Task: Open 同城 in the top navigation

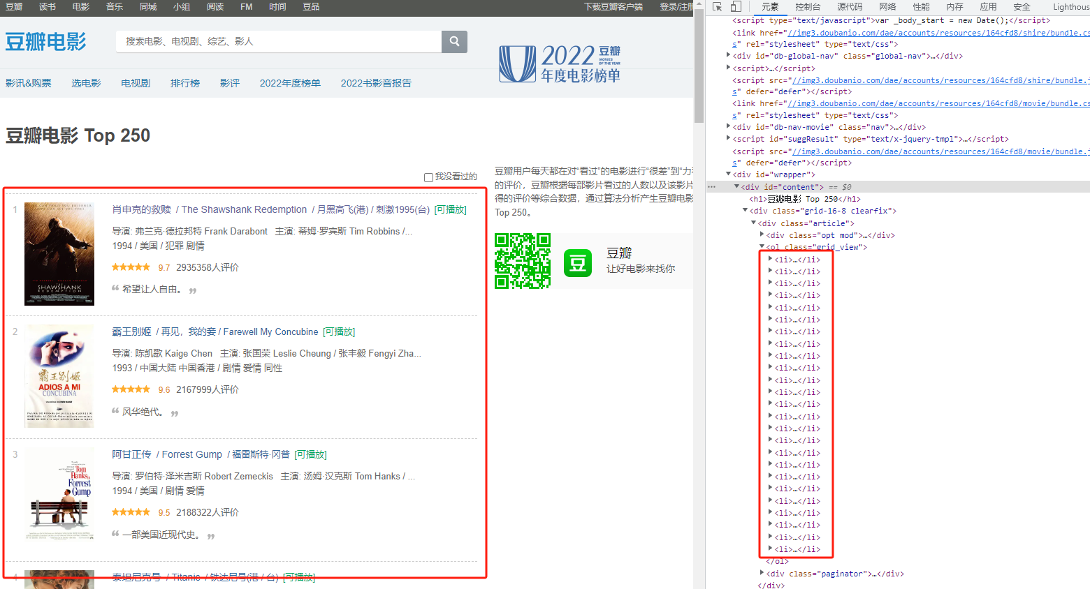Action: click(148, 7)
